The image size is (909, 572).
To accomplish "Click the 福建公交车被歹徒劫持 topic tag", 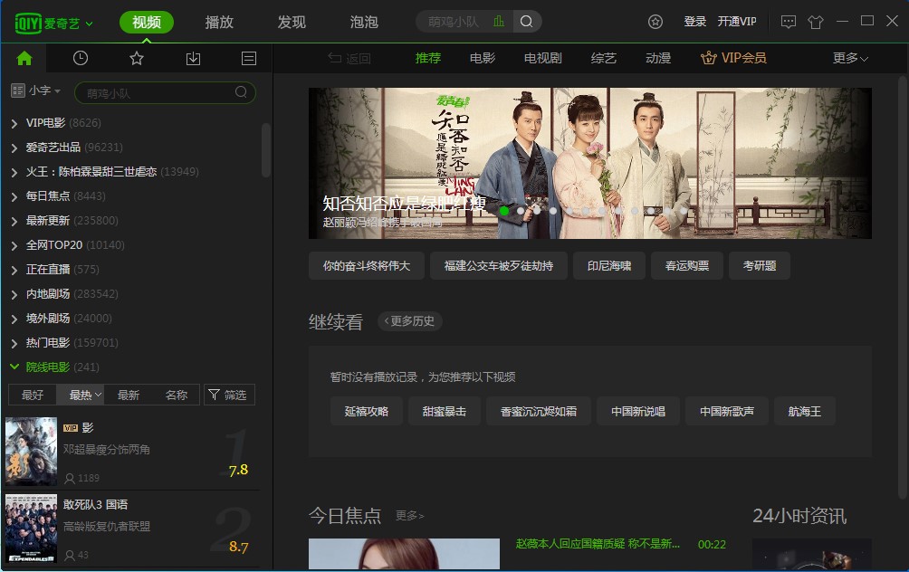I will pos(499,265).
